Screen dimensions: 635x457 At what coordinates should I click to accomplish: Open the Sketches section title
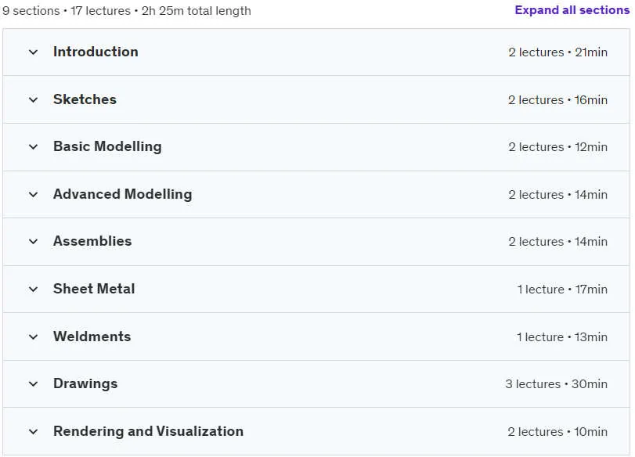(85, 99)
